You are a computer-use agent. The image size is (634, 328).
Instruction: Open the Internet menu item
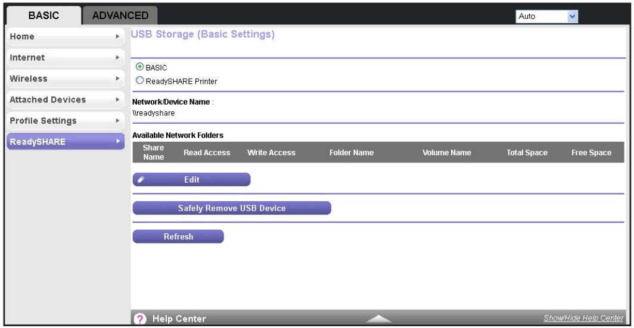point(65,57)
